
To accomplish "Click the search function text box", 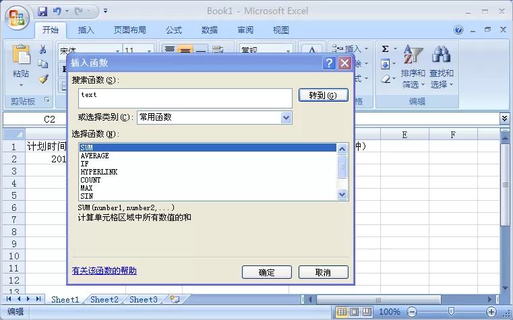I will 185,98.
